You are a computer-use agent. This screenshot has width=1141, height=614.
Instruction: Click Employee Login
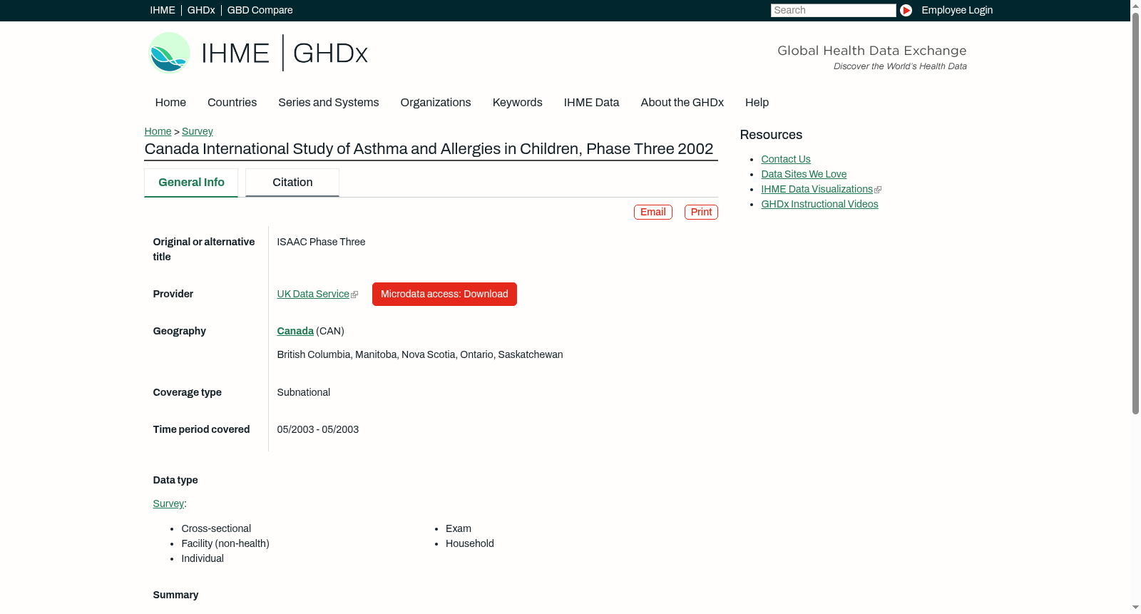tap(957, 10)
